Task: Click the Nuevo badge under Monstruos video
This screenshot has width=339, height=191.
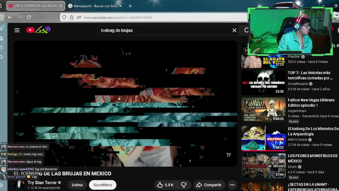Action: pos(293,177)
